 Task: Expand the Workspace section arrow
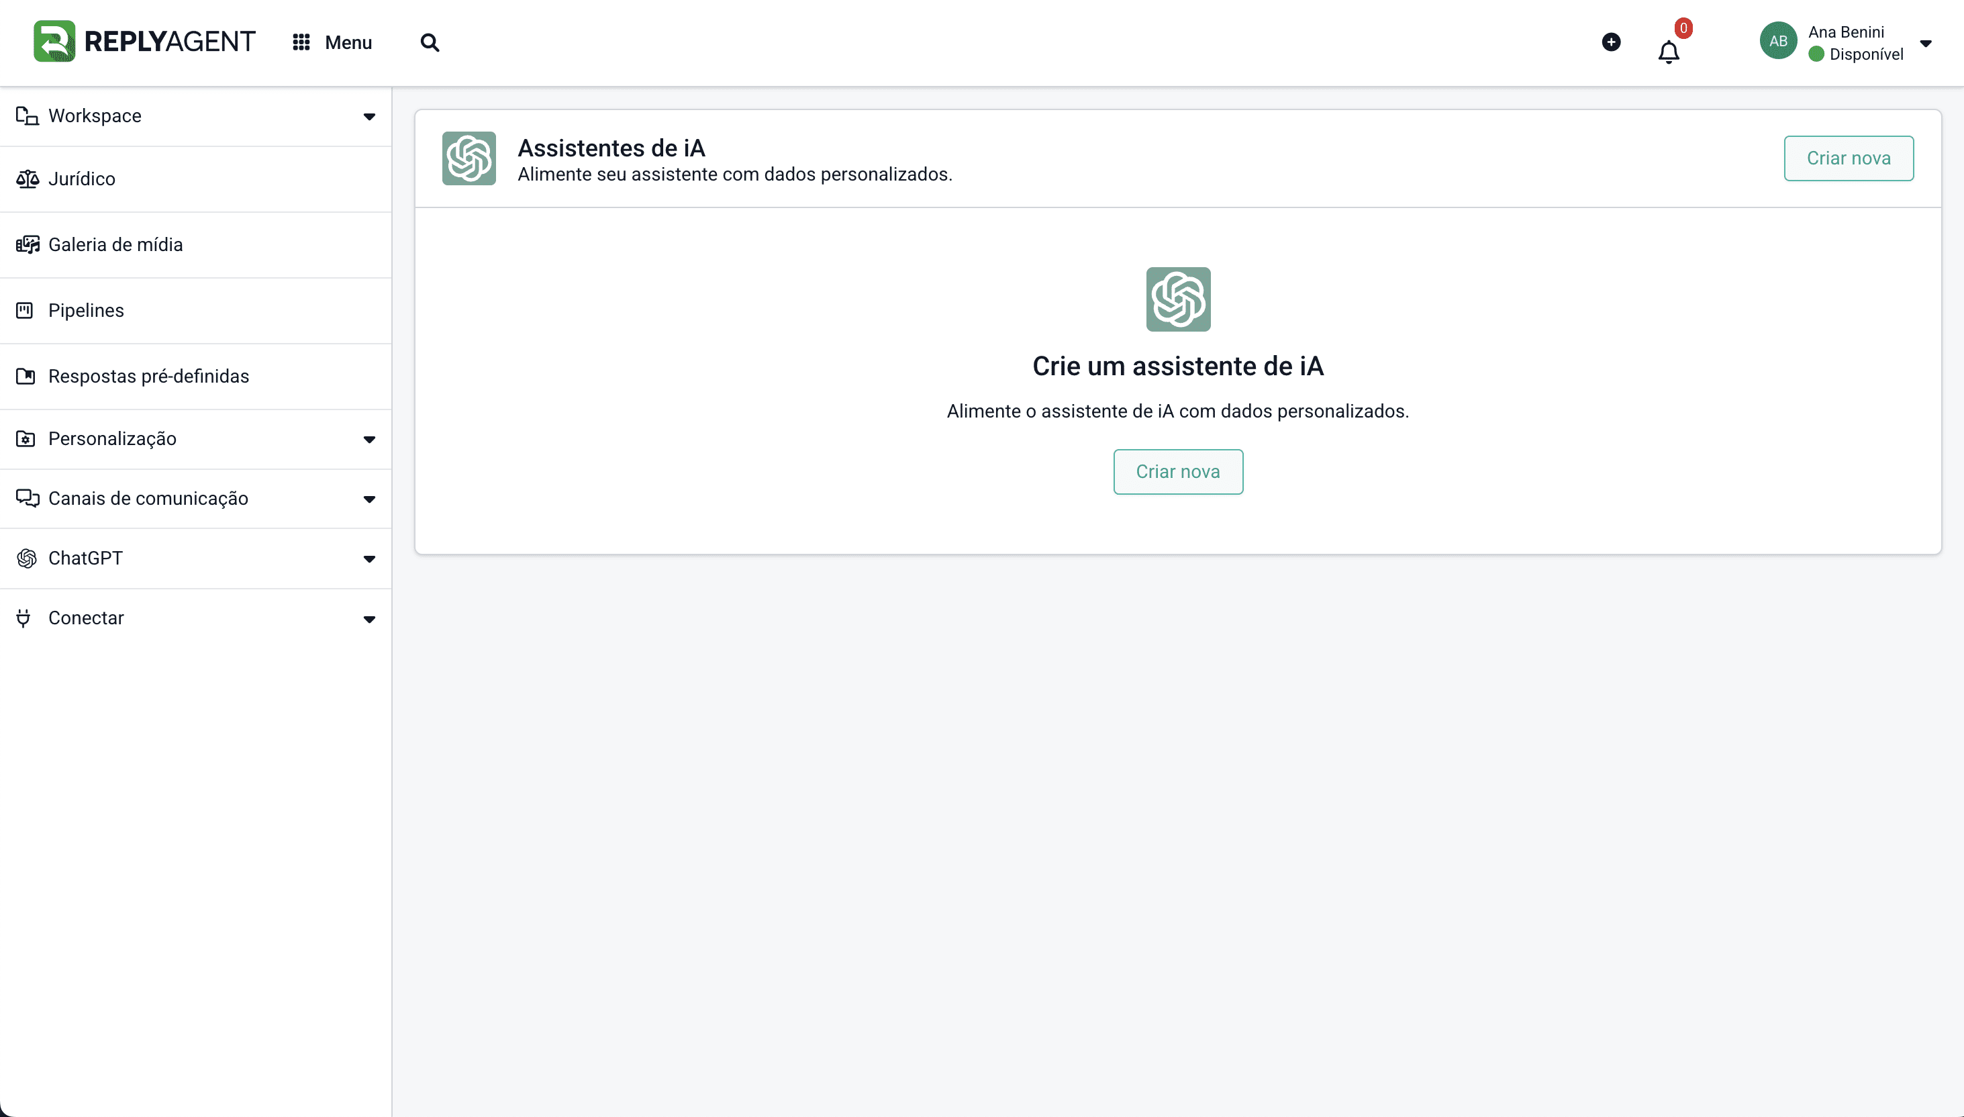click(x=370, y=117)
